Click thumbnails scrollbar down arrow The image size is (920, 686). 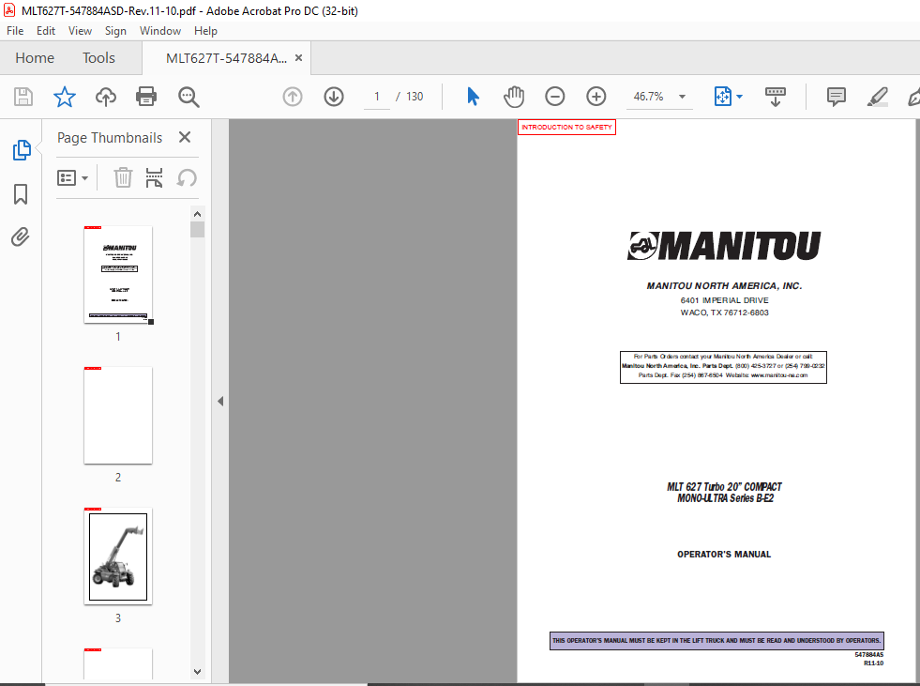point(197,671)
